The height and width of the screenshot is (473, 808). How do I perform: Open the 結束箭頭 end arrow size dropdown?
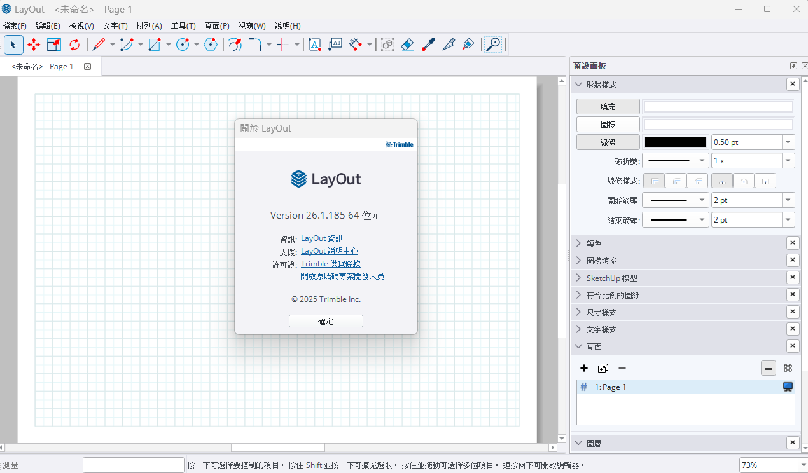788,220
